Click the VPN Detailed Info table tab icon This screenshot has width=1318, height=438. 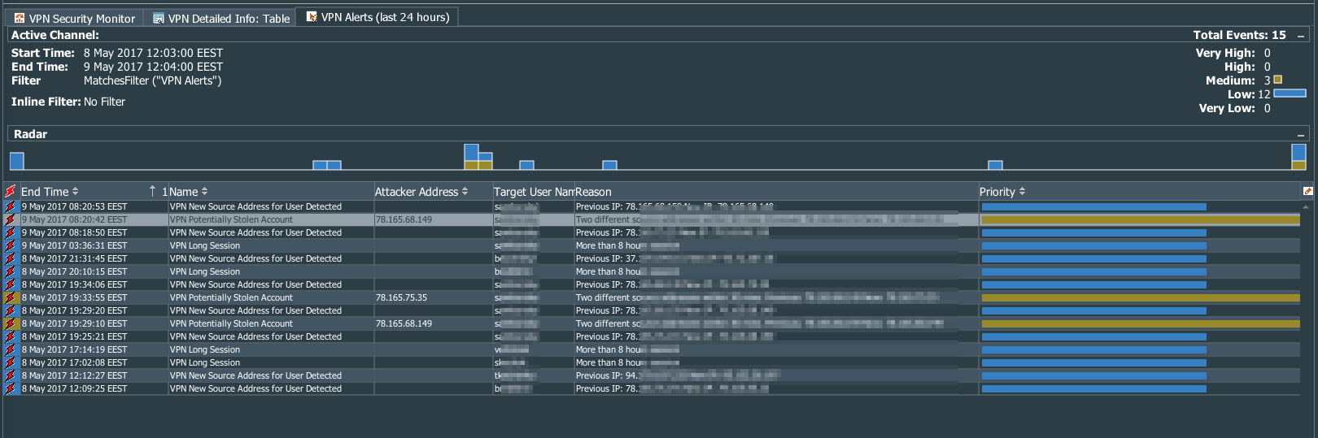click(x=159, y=18)
